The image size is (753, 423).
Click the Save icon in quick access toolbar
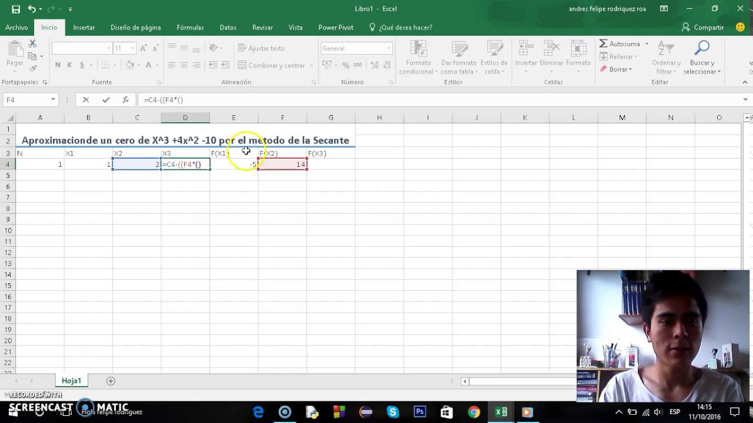pos(15,9)
